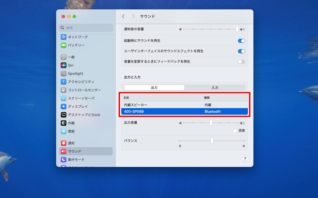
Task: Enable 音量を変更するときにフィードバックを再生
Action: 241,61
